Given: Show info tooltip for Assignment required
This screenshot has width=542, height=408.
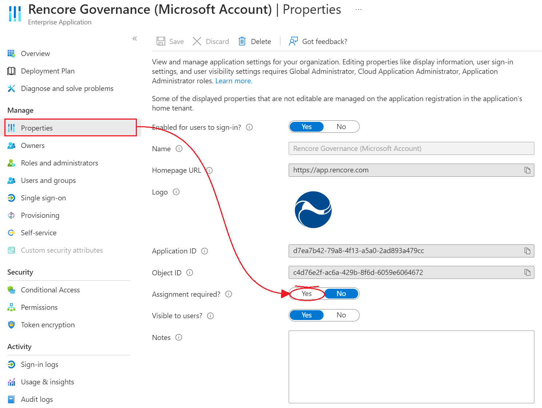Looking at the screenshot, I should 229,294.
